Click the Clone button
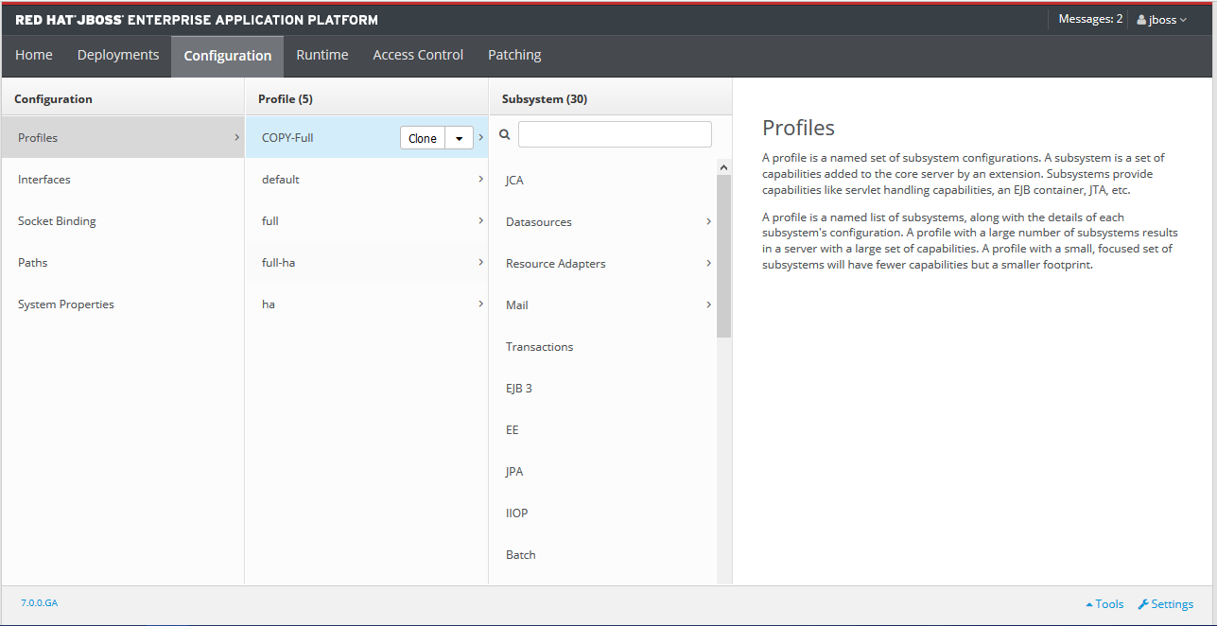This screenshot has width=1217, height=626. (423, 138)
